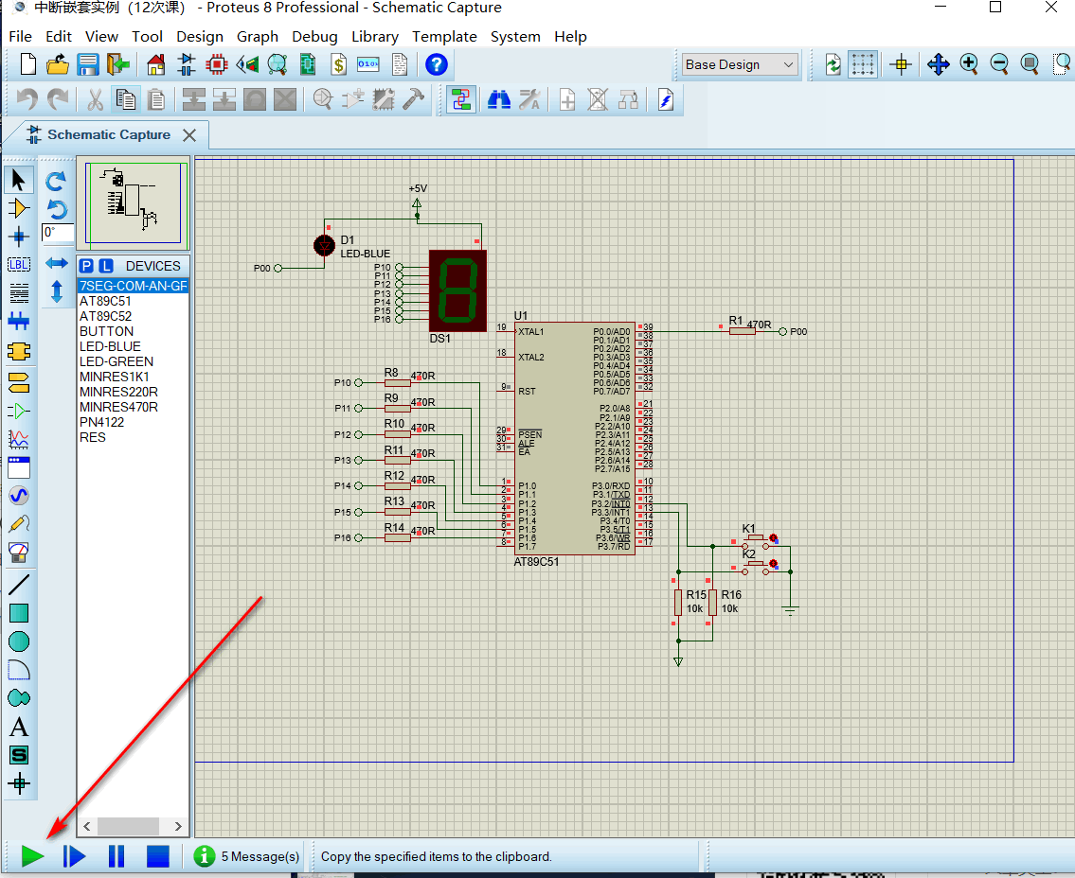Screen dimensions: 1075x878
Task: Open the Debug menu
Action: pos(314,36)
